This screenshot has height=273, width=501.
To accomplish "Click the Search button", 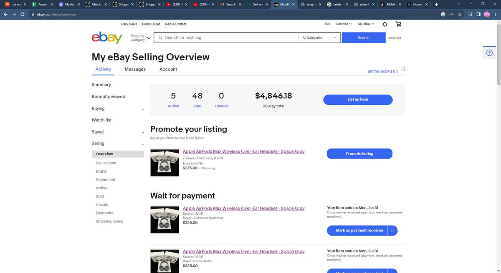I will [364, 37].
